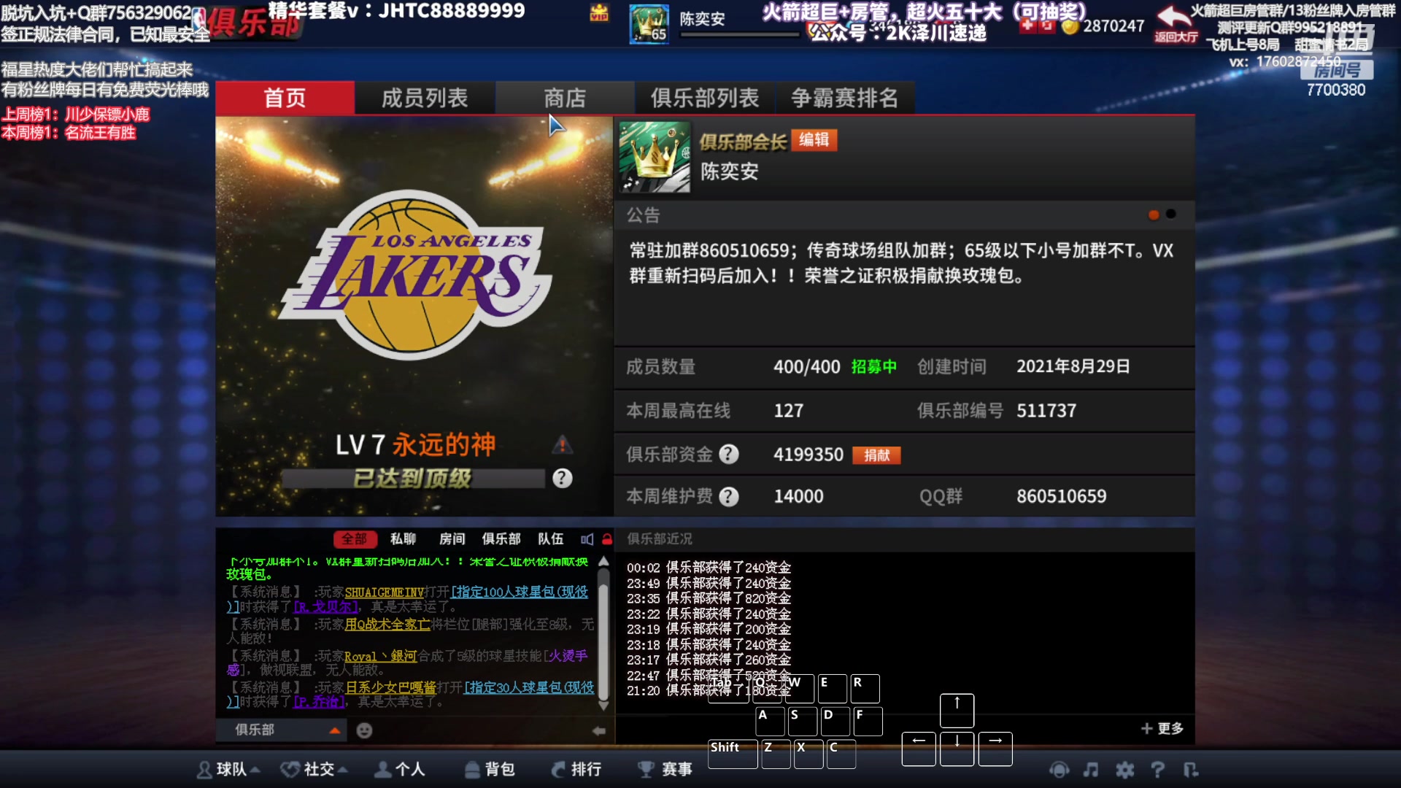1401x788 pixels.
Task: Click the red plus recharge icon
Action: coord(1027,26)
